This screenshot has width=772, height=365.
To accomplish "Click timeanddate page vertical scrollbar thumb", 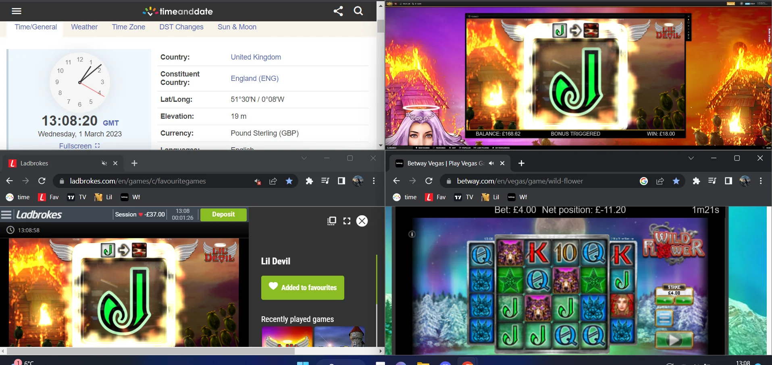I will [381, 26].
